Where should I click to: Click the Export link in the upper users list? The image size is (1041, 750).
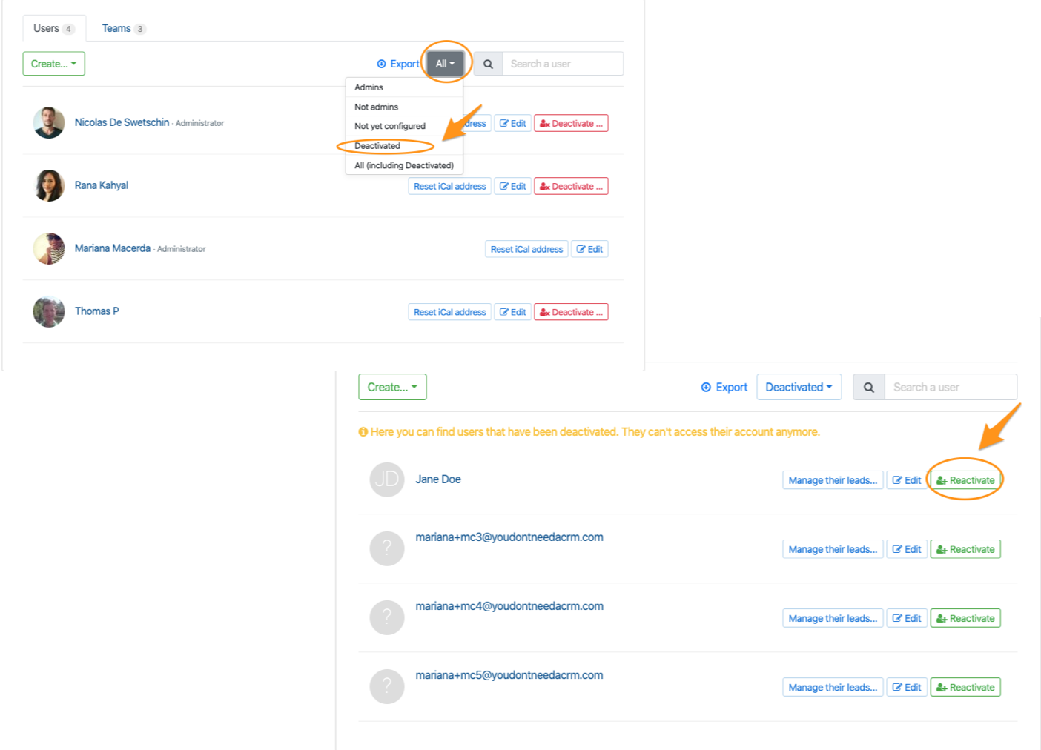(x=398, y=64)
